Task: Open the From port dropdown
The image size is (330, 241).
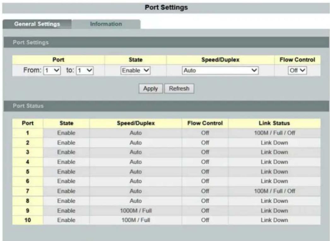Action: [x=52, y=70]
